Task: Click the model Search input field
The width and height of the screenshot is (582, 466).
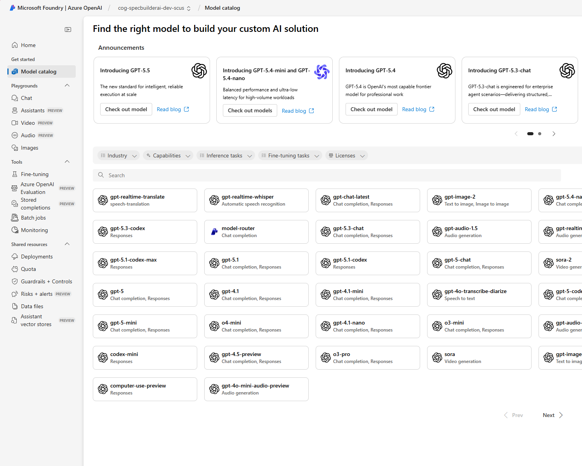Action: tap(327, 175)
